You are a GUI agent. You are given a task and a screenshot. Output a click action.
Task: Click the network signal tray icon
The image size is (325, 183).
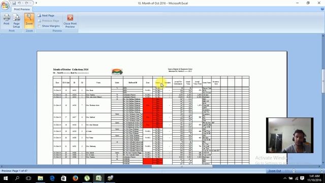coord(297,178)
